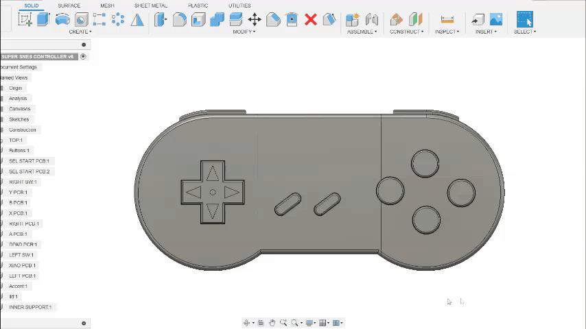Select the TOP:1 component
The image size is (586, 329).
pos(16,141)
